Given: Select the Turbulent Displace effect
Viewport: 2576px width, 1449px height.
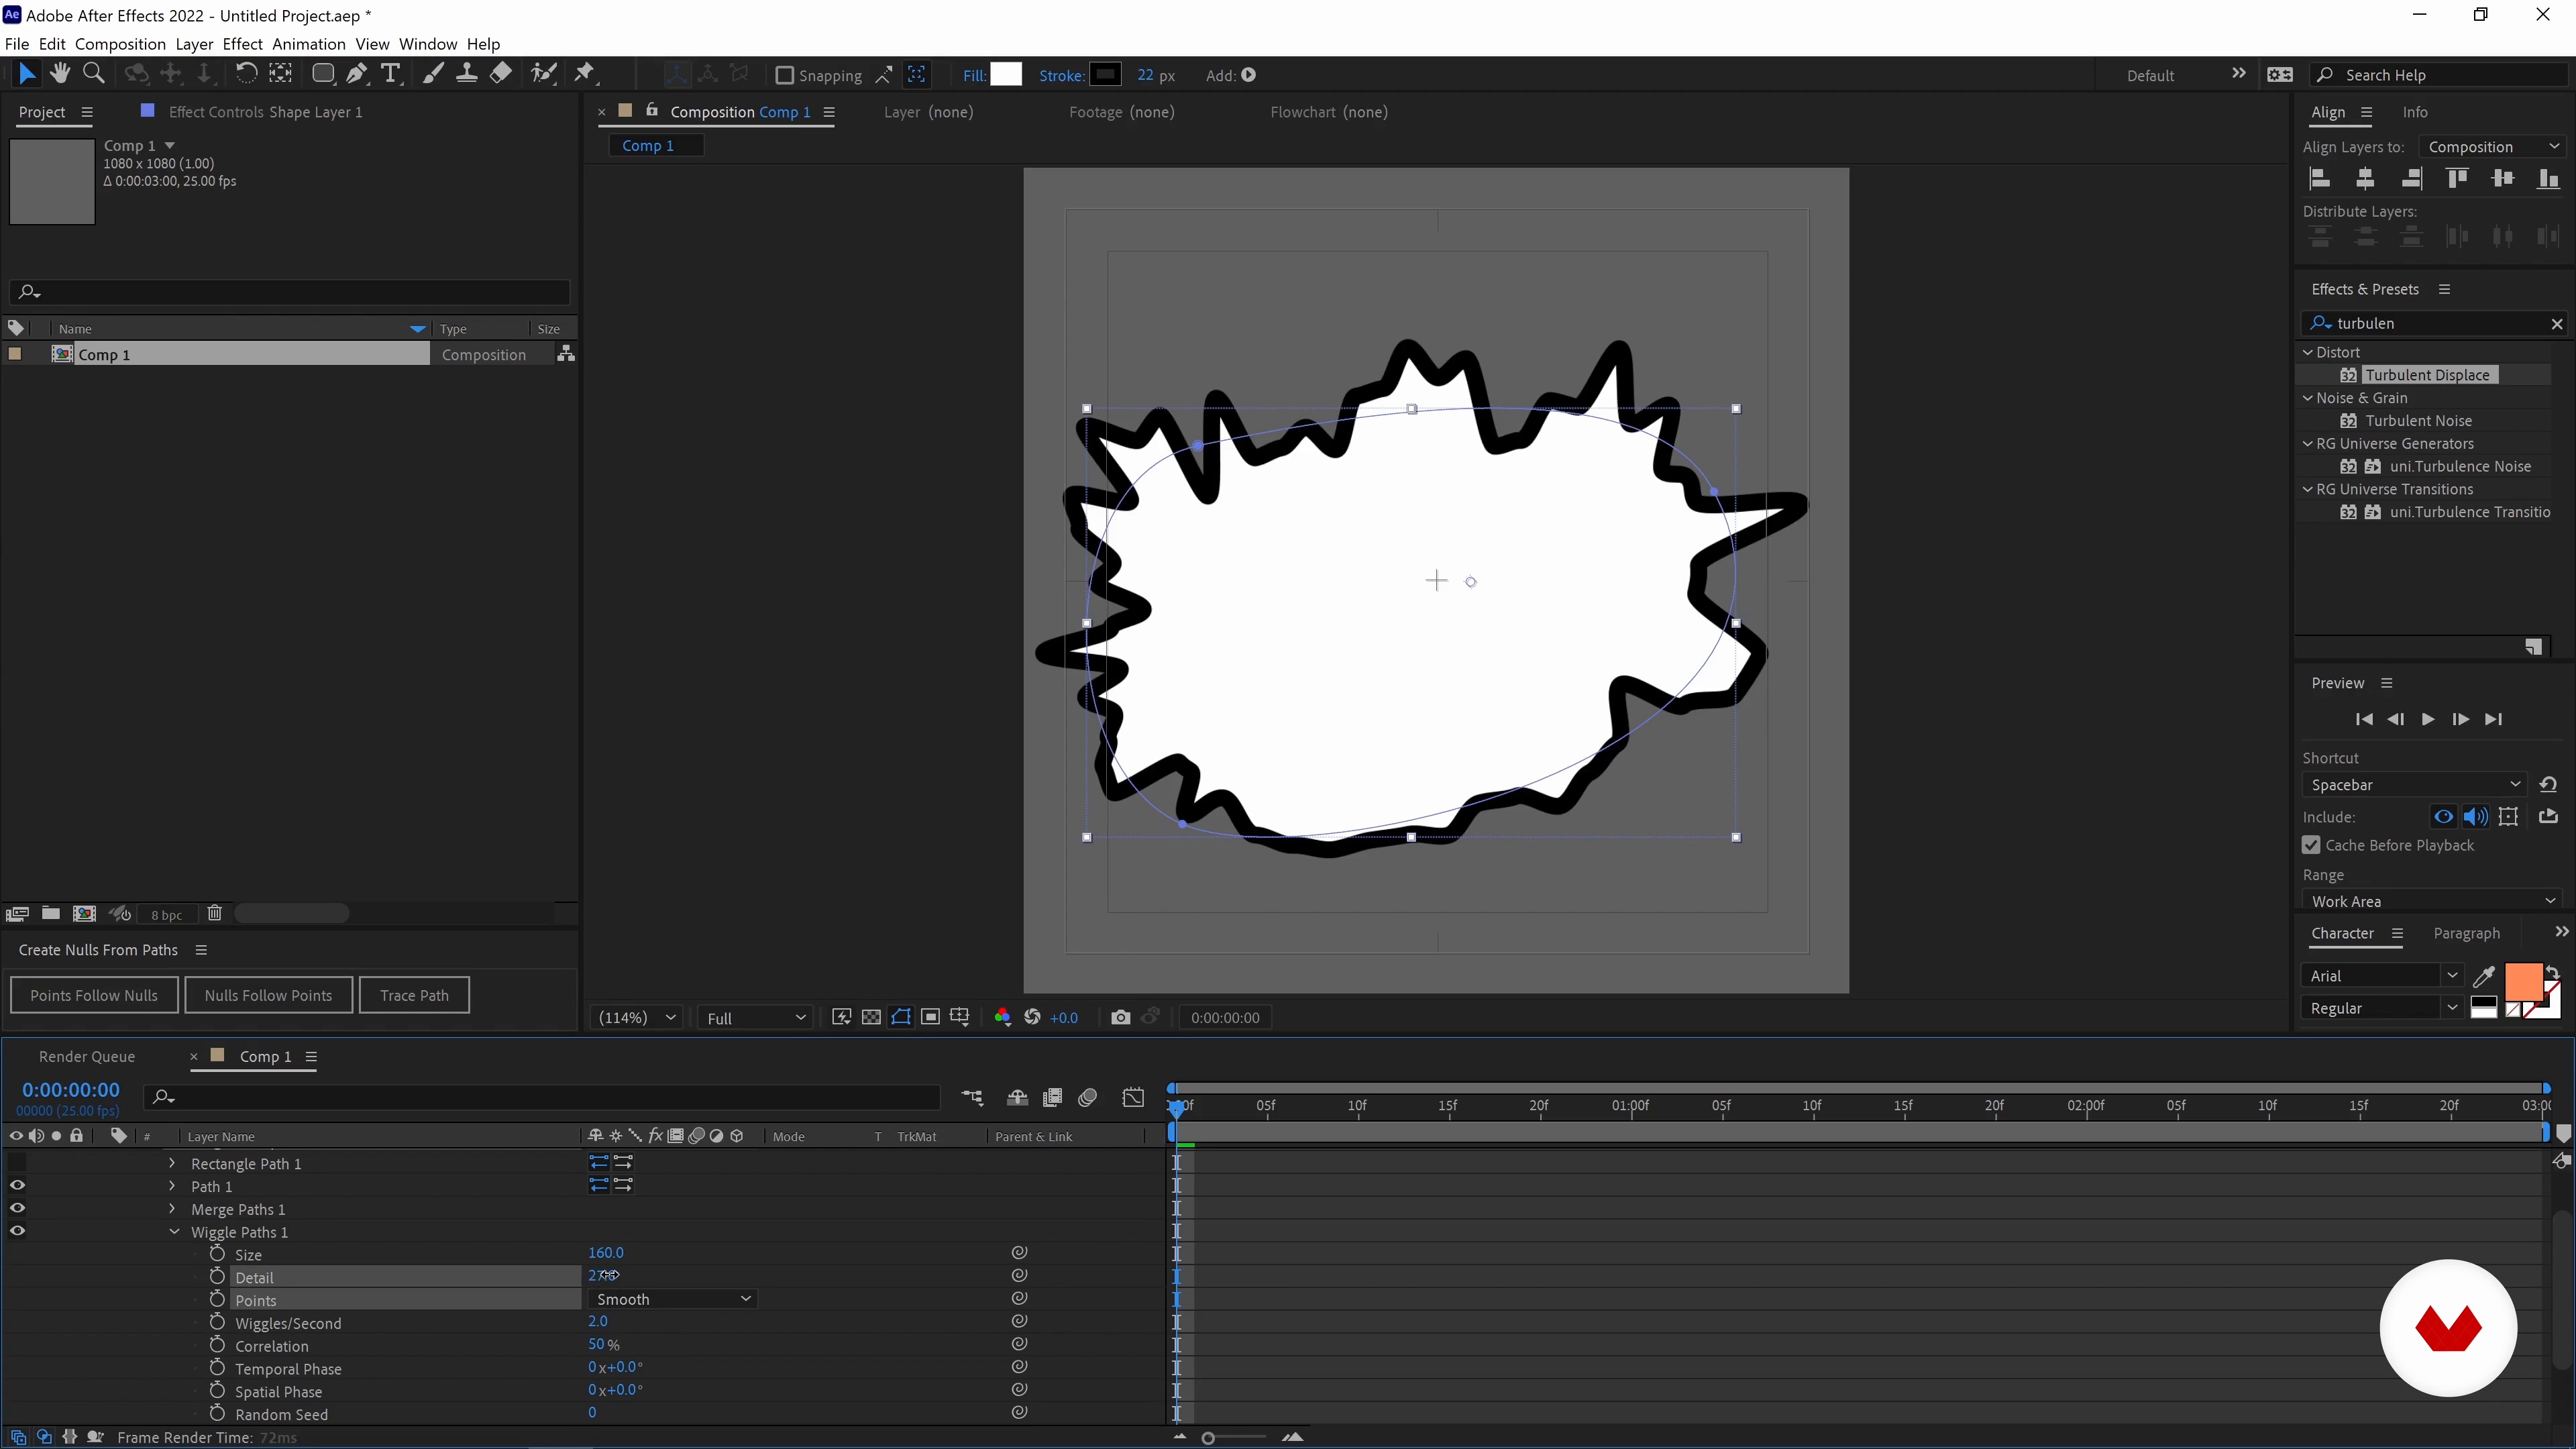Looking at the screenshot, I should tap(2427, 375).
